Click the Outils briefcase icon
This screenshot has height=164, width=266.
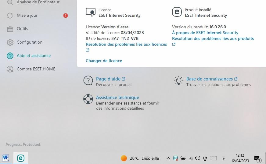(10, 29)
